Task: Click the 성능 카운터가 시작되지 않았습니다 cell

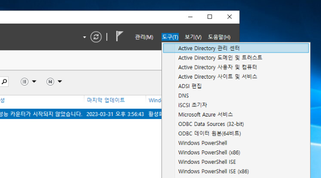Action: click(x=41, y=114)
